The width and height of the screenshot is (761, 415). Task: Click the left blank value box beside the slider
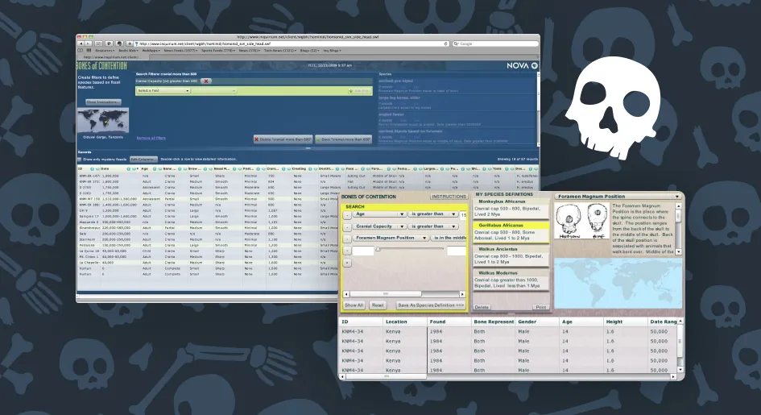click(363, 251)
